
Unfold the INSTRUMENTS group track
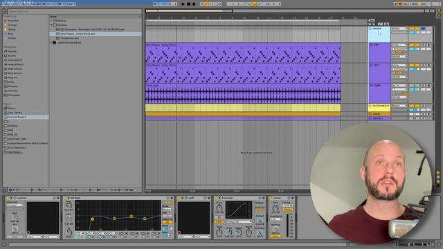[x=371, y=106]
